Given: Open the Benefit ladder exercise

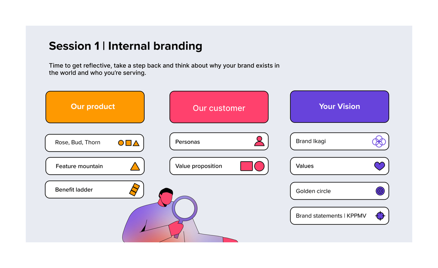Looking at the screenshot, I should click(x=75, y=190).
